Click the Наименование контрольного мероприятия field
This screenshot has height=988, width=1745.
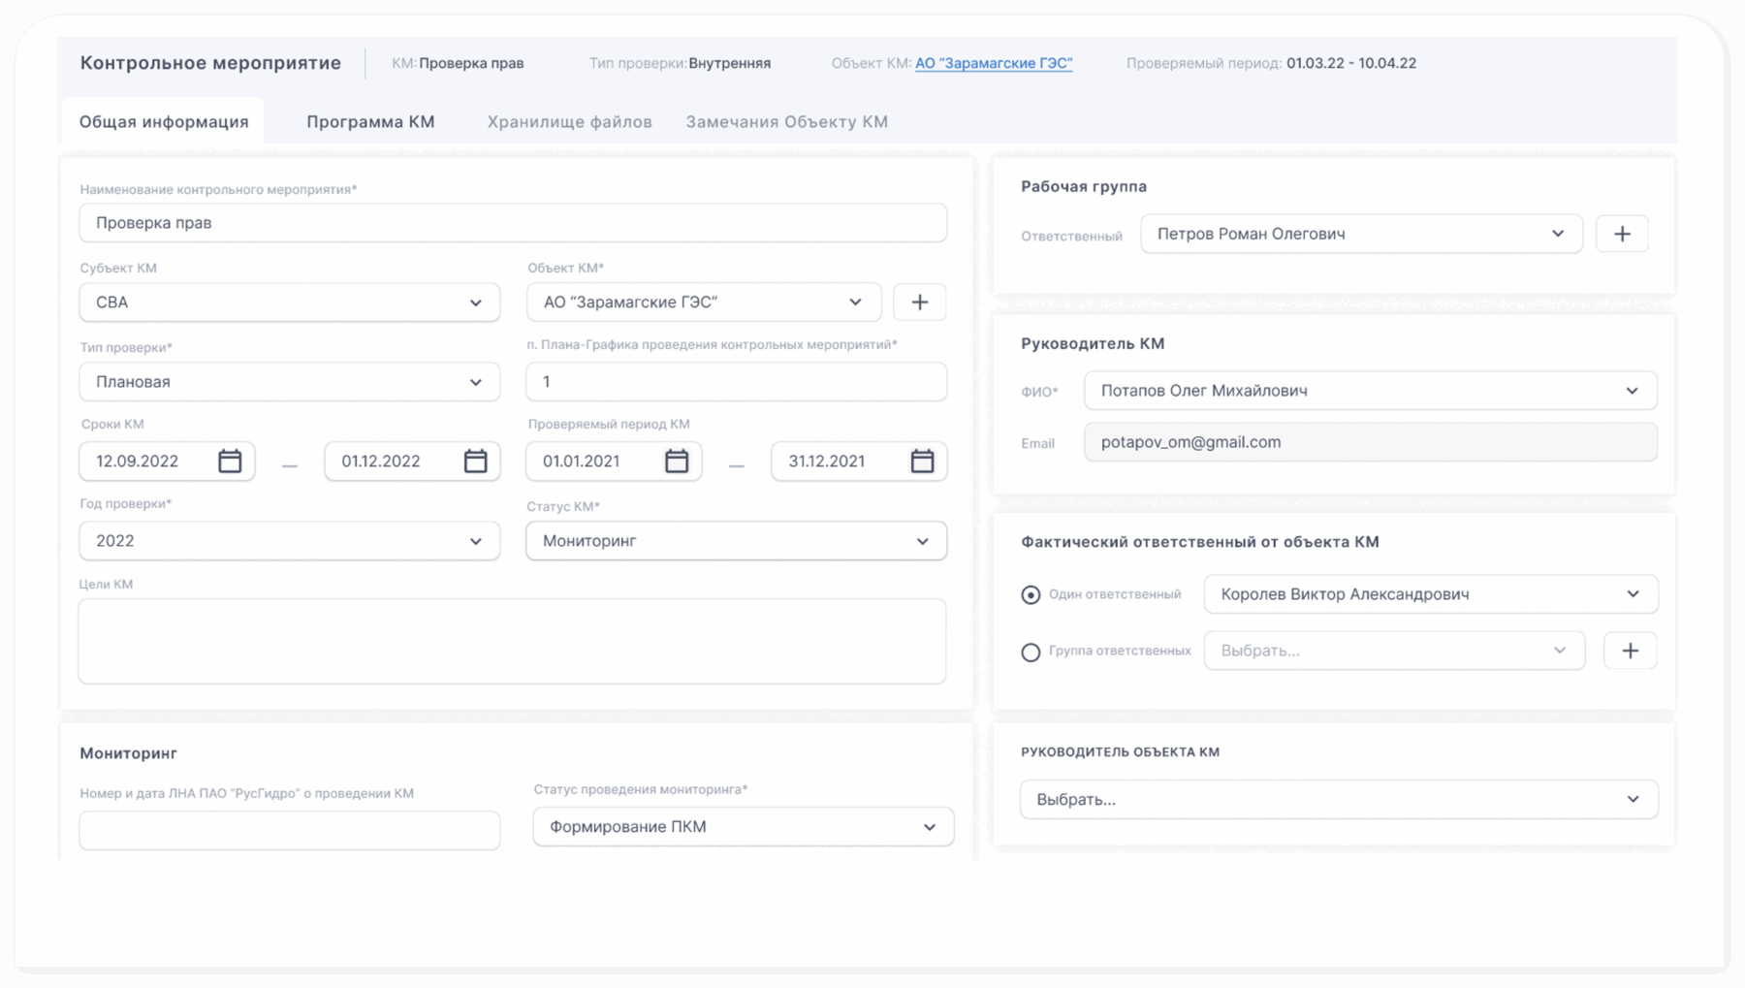point(512,223)
